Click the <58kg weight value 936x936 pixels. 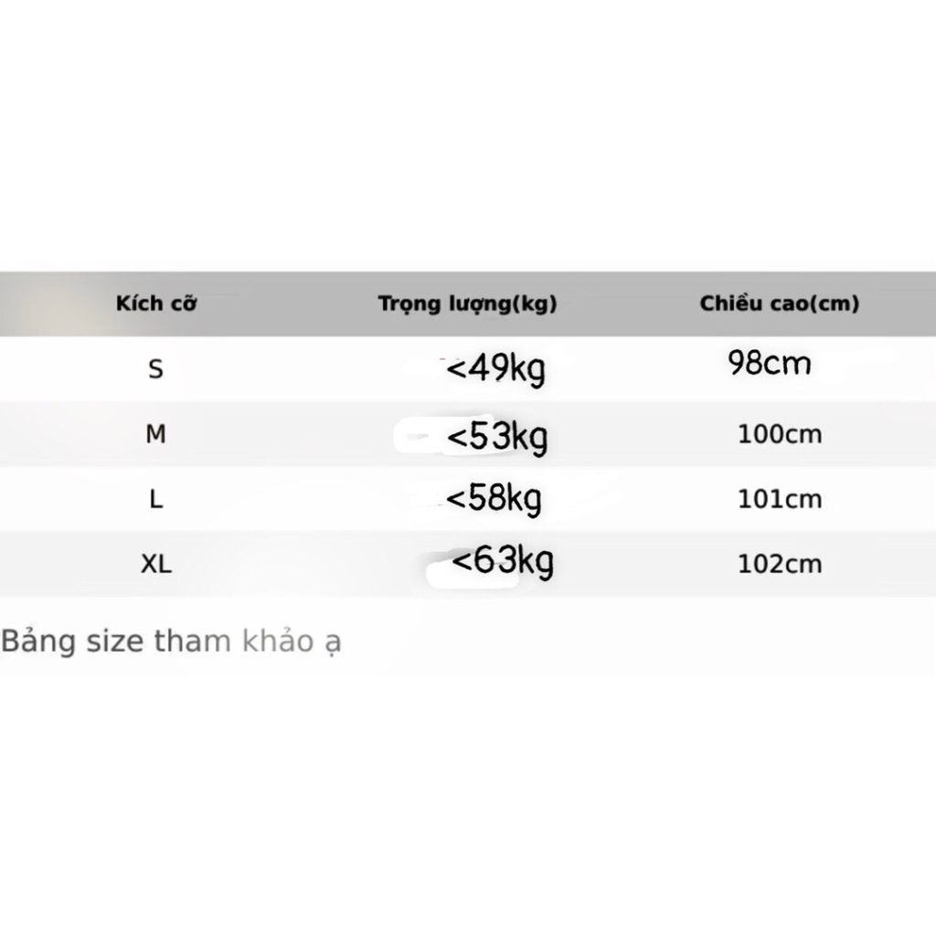[x=494, y=498]
